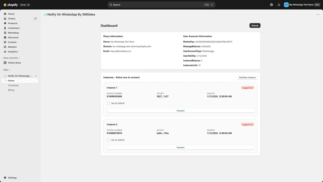323x182 pixels.
Task: Expand the Apps section
Action: pyautogui.click(x=7, y=70)
